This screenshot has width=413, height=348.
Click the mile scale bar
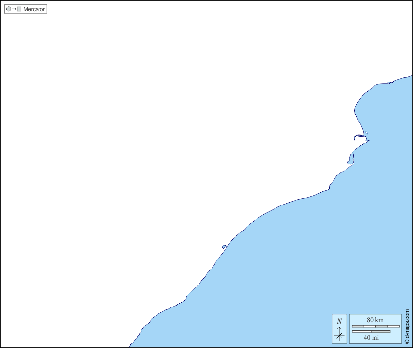pyautogui.click(x=371, y=331)
